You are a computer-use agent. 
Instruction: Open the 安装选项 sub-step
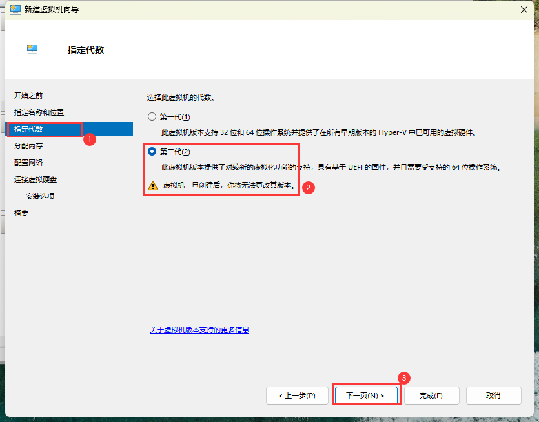click(x=40, y=196)
